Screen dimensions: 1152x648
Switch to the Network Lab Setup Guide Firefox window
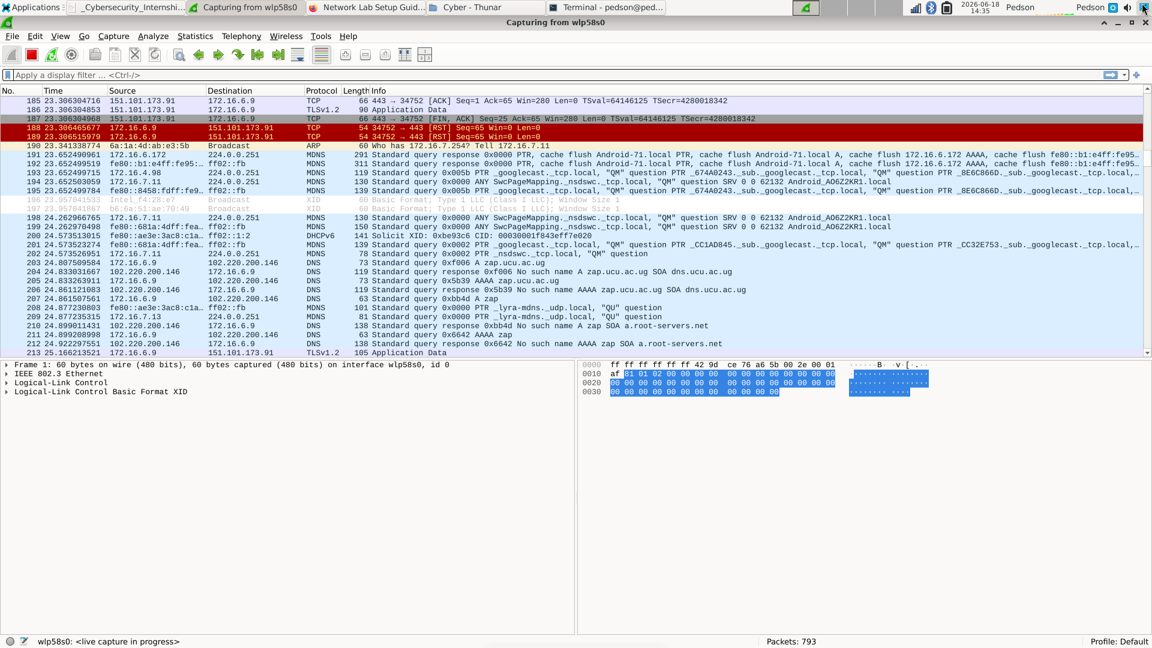366,7
